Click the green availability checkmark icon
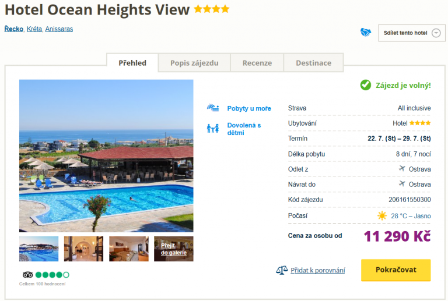The image size is (448, 301). tap(366, 85)
